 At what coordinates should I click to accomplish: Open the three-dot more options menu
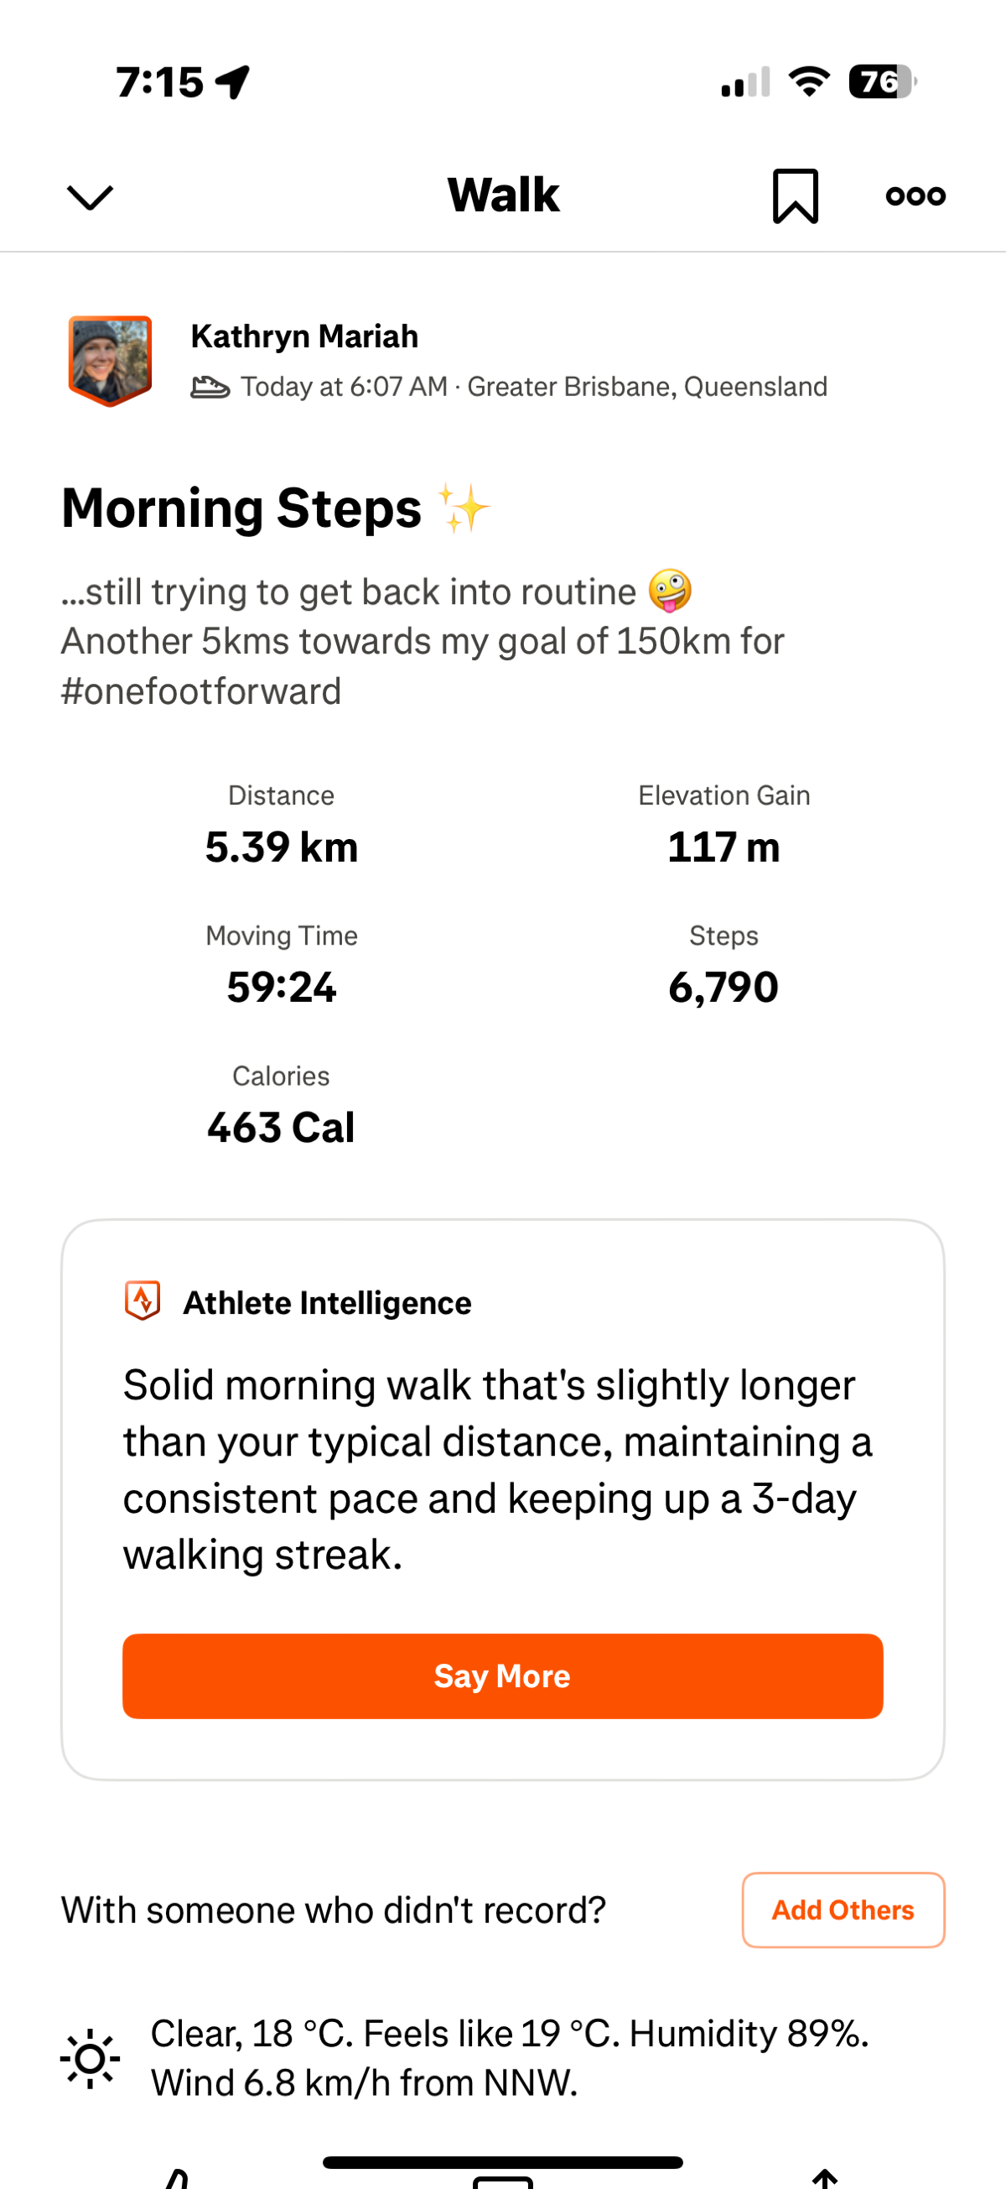coord(915,195)
